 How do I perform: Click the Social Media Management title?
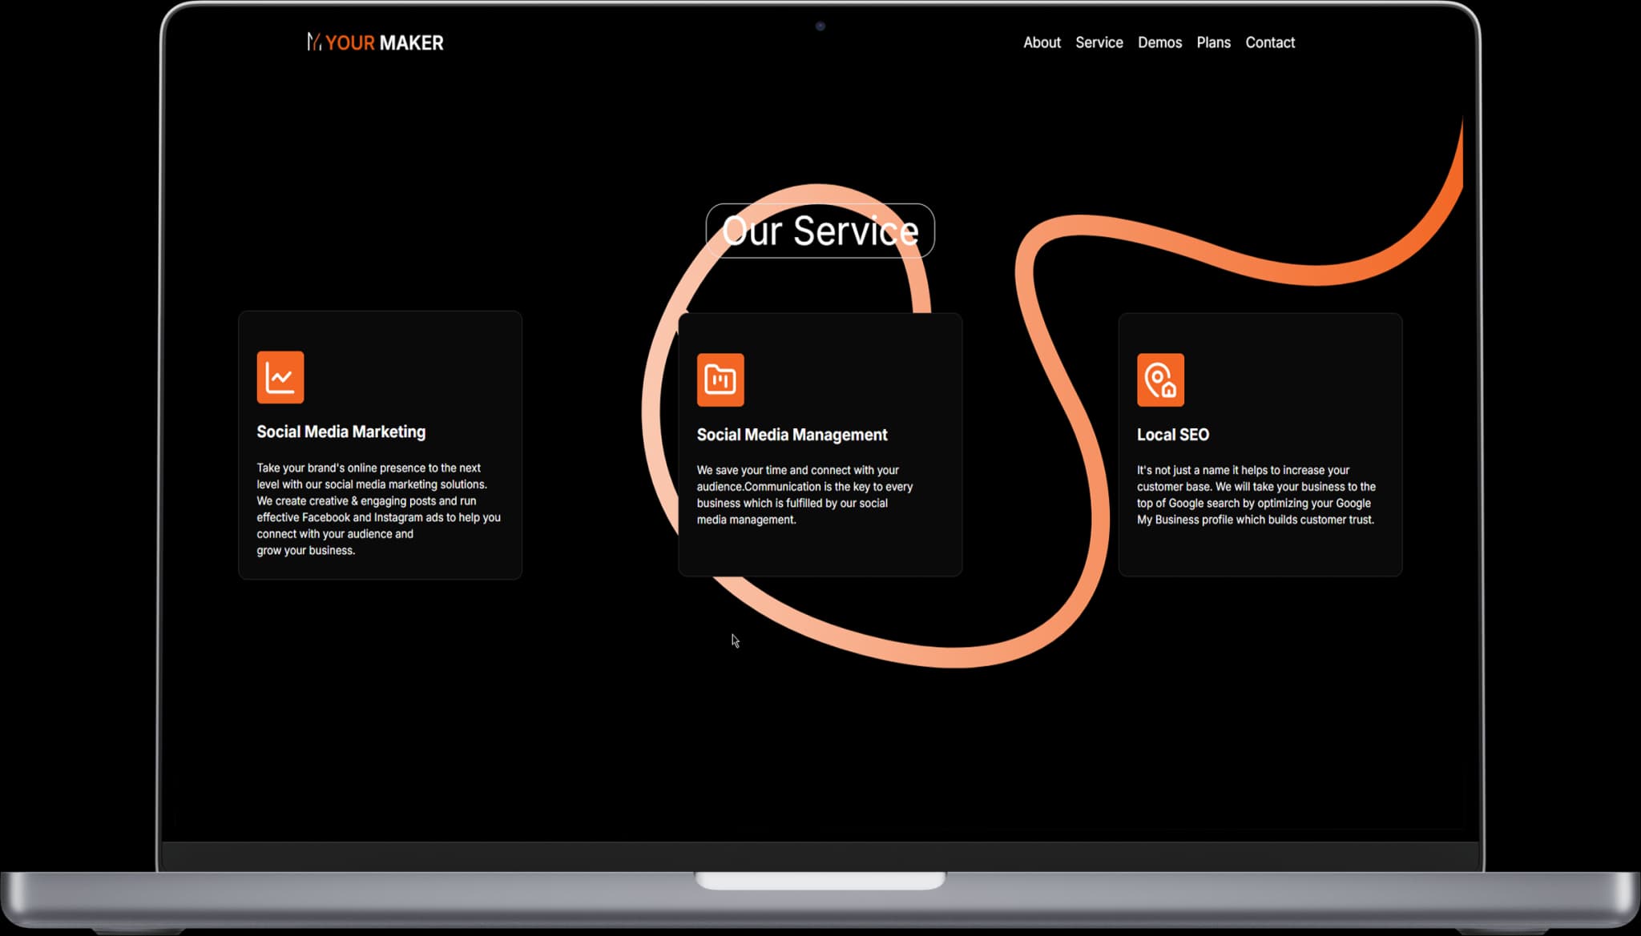coord(792,435)
